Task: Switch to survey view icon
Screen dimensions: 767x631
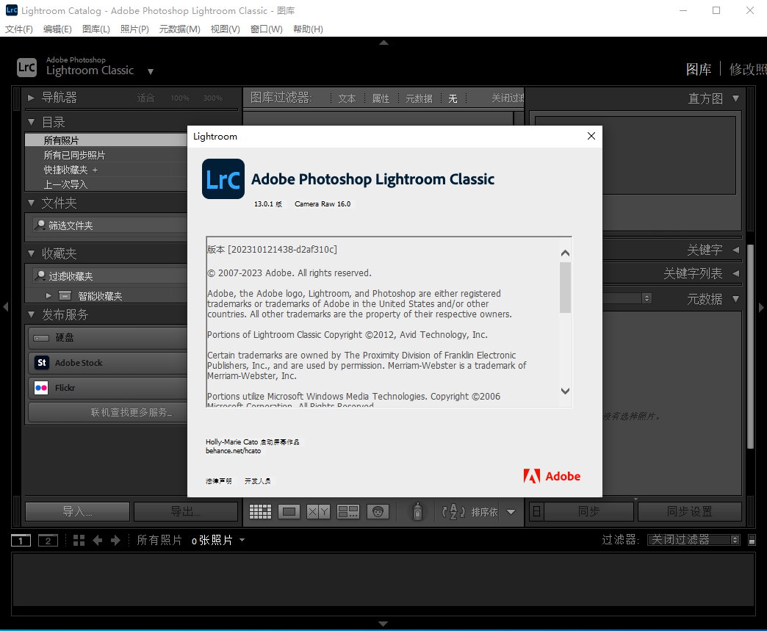Action: [348, 512]
